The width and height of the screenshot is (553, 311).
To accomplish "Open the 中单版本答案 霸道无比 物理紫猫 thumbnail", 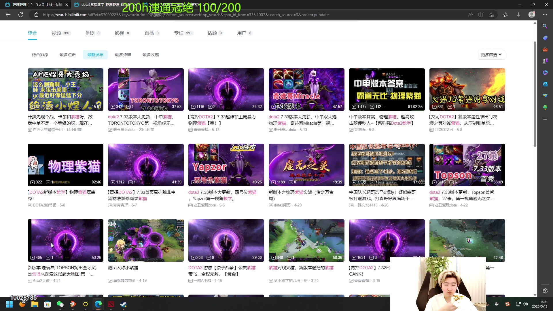I will pyautogui.click(x=387, y=90).
